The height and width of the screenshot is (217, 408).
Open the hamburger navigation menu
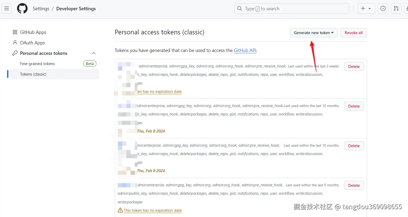(x=7, y=8)
